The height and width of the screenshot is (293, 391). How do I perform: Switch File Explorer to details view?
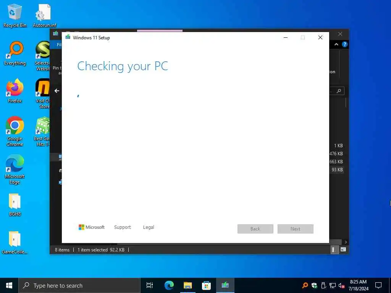coord(334,250)
